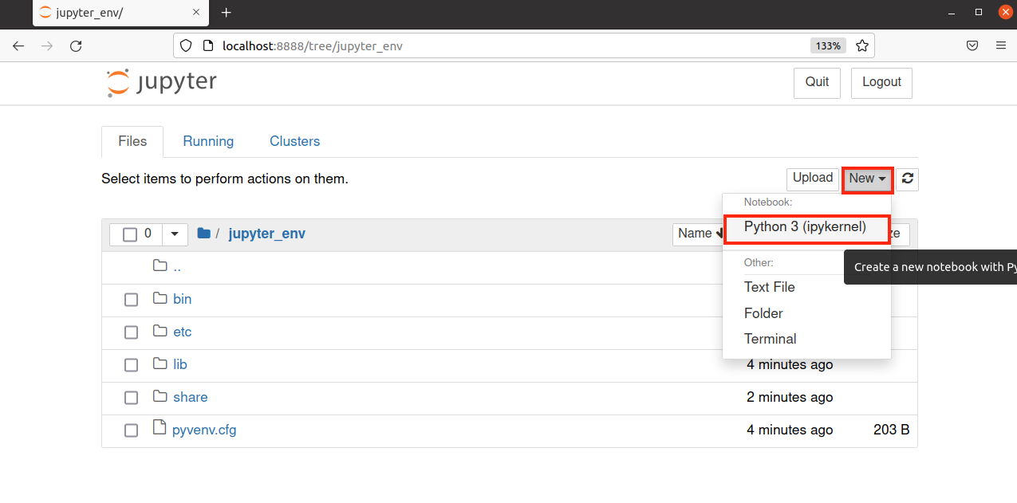This screenshot has height=503, width=1017.
Task: Select the jupyter_env/ browser tab
Action: [120, 13]
